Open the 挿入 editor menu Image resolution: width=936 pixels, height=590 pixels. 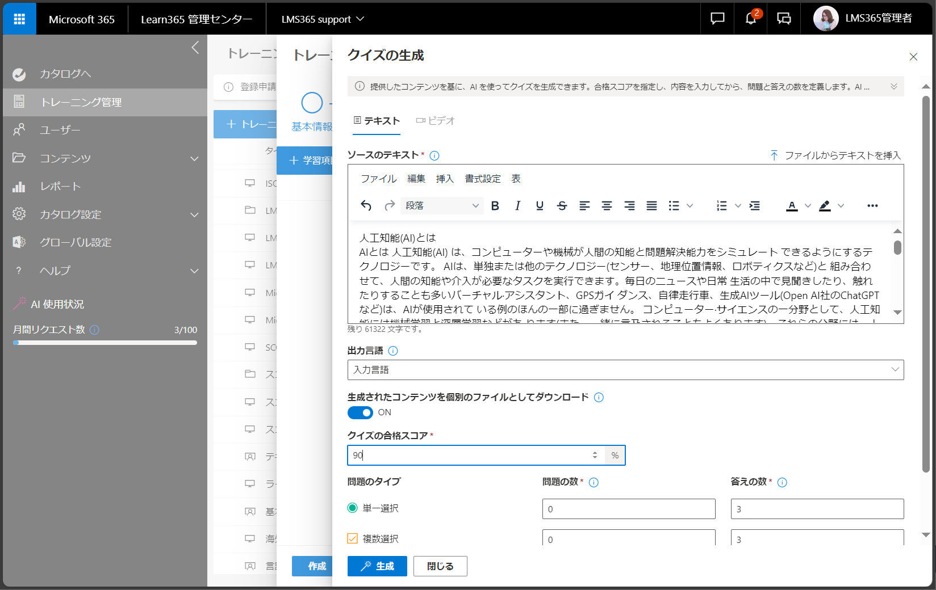pos(445,179)
